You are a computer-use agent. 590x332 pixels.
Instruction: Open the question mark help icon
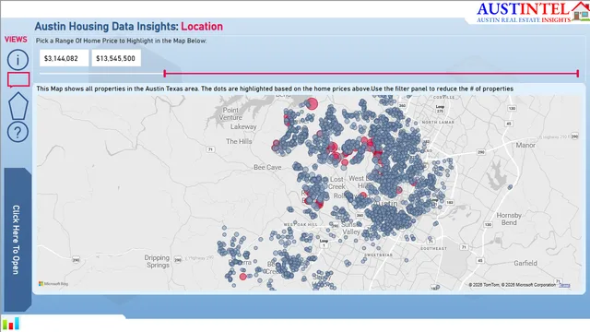[x=18, y=132]
